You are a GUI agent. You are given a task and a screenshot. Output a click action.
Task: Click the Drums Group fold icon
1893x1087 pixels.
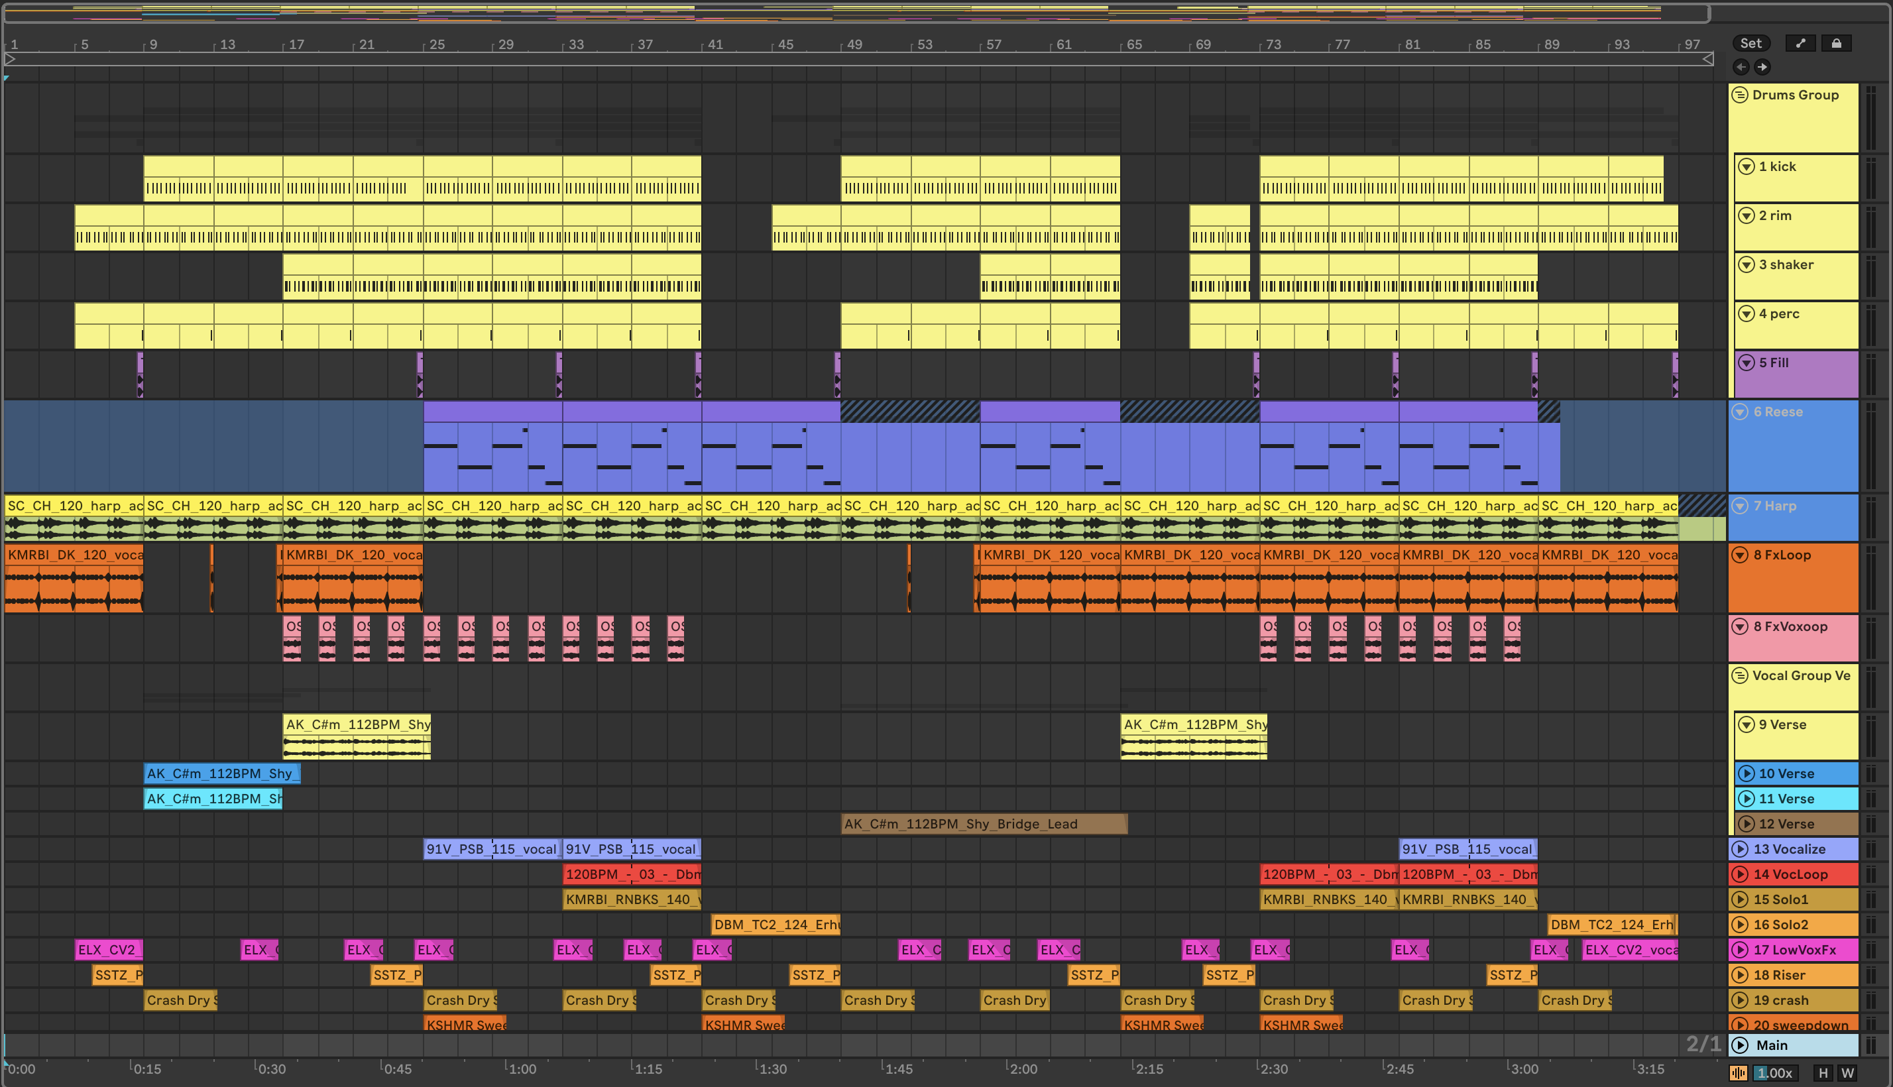click(x=1739, y=95)
